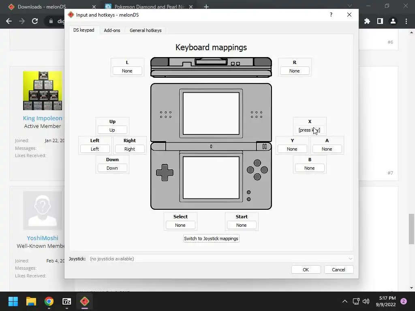
Task: Click Switch to Joystick mappings
Action: click(x=211, y=239)
